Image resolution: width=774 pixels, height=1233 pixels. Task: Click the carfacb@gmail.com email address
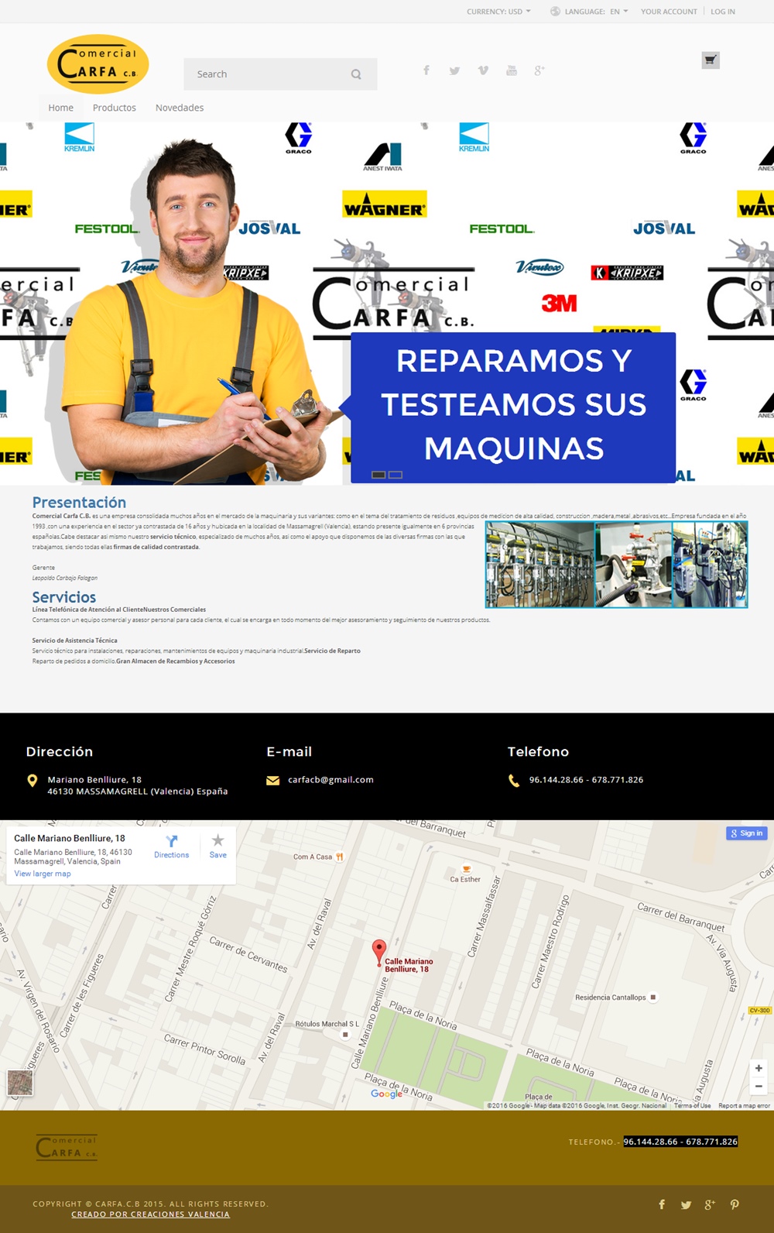click(x=330, y=780)
